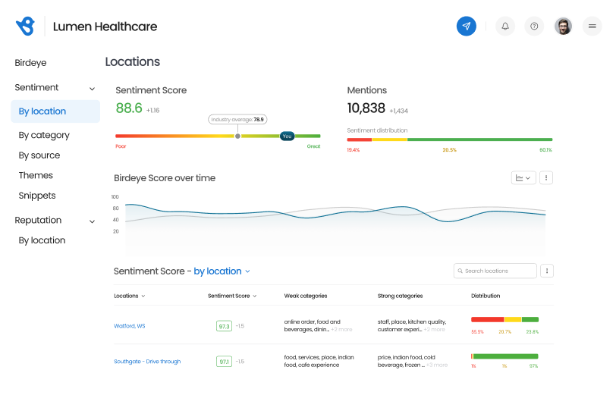Click the You marker on sentiment slider
Viewport: 616px width, 395px height.
pos(288,136)
